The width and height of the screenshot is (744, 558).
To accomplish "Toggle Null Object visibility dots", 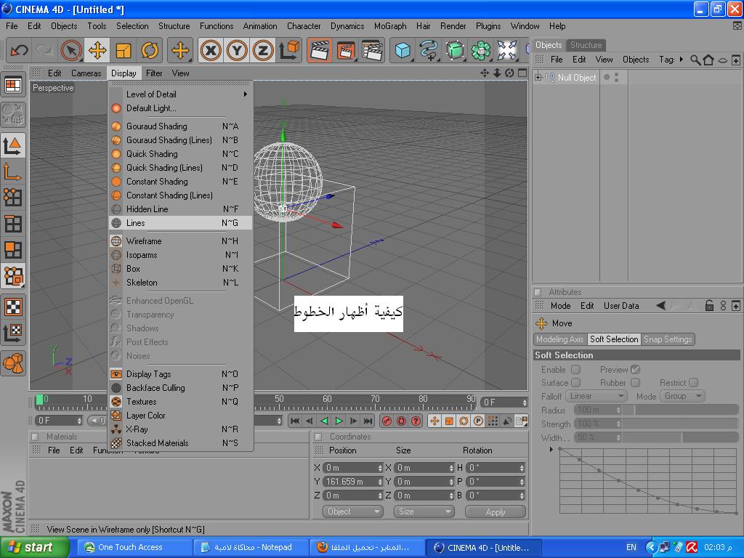I will pos(616,77).
